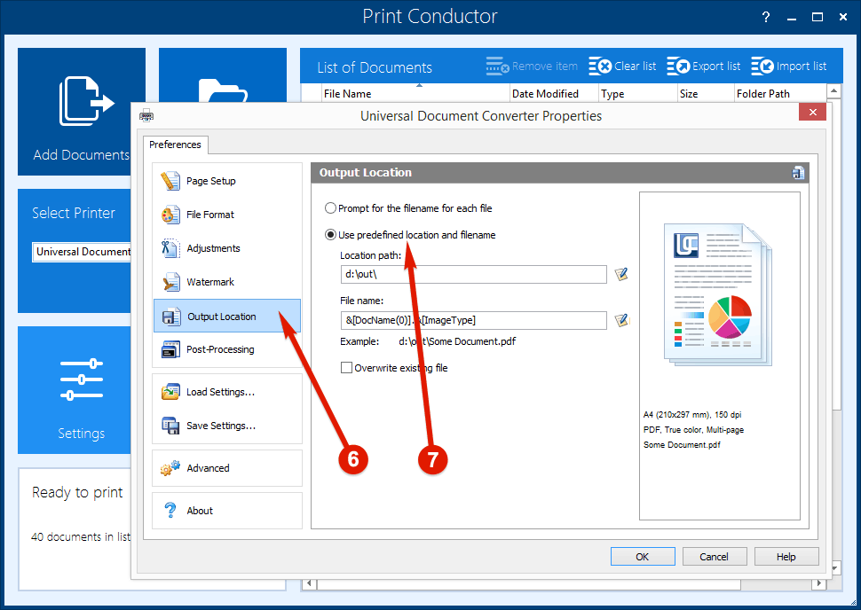Switch to the Preferences tab

(x=175, y=145)
